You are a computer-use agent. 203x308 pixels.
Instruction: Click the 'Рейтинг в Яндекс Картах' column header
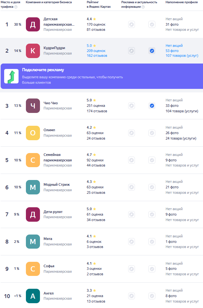tap(99, 4)
